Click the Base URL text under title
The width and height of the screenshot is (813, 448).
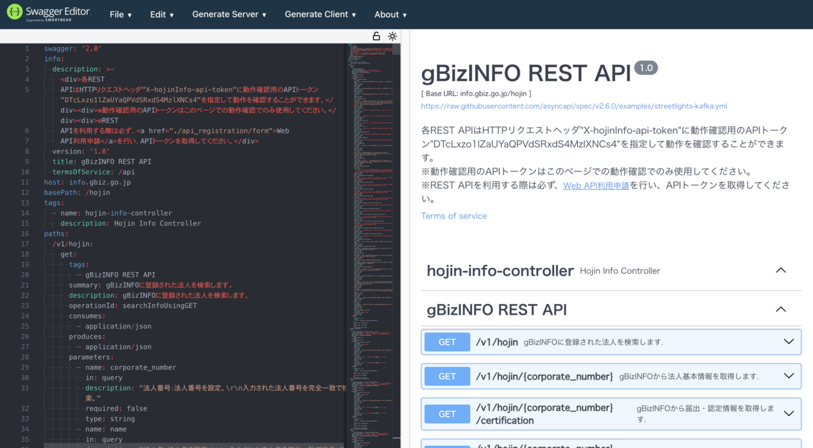[476, 93]
